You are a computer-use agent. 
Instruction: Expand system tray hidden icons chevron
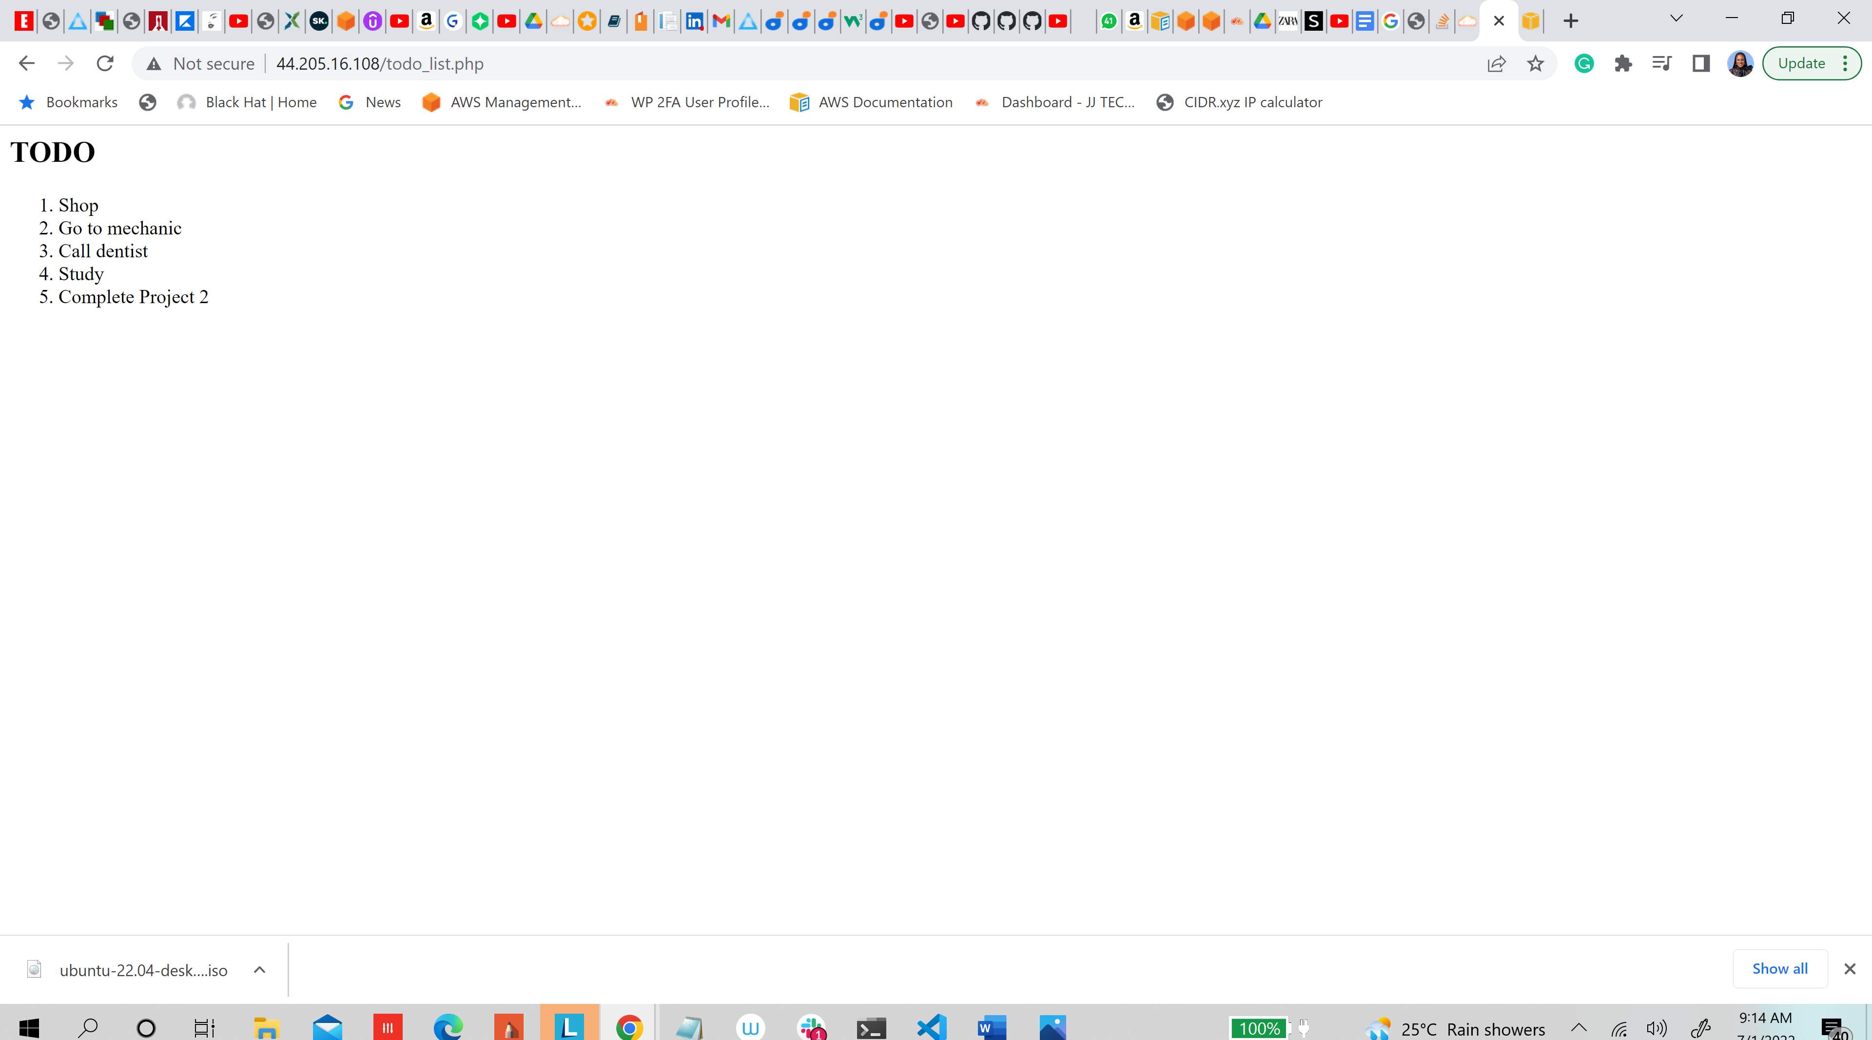(1579, 1028)
